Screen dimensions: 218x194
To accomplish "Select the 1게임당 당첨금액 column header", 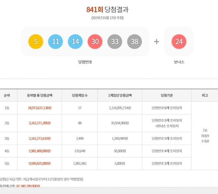I will 120,95.
